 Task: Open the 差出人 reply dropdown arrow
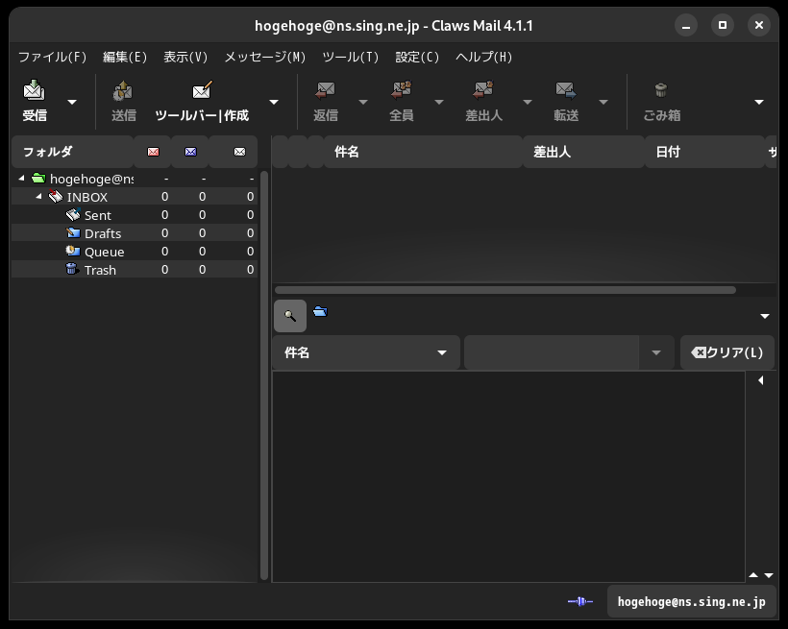[x=528, y=102]
